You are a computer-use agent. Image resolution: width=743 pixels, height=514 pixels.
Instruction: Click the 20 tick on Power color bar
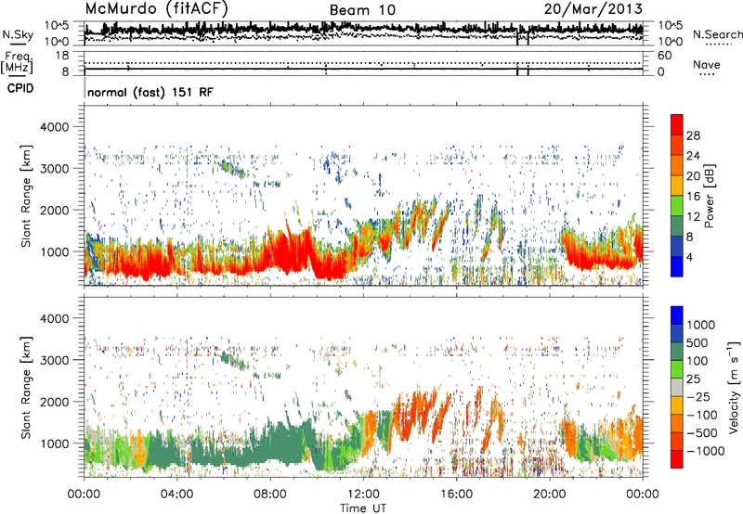click(x=693, y=176)
